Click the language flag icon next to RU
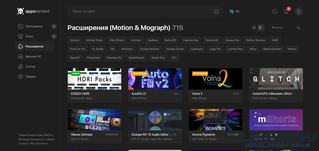 tap(232, 11)
